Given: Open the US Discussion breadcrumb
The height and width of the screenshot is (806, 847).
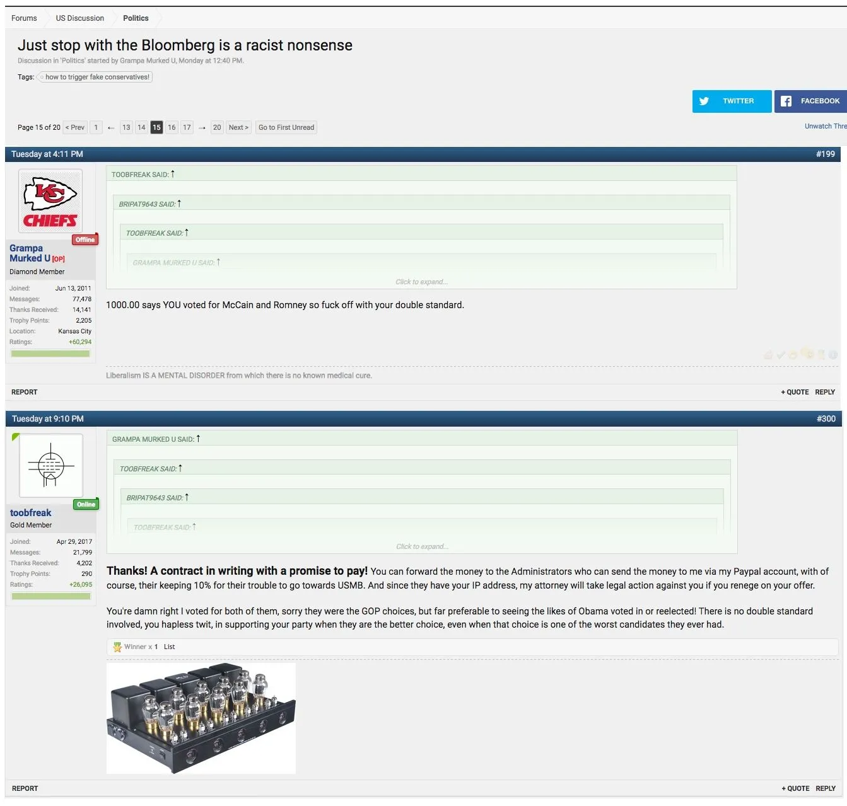Looking at the screenshot, I should (x=80, y=18).
